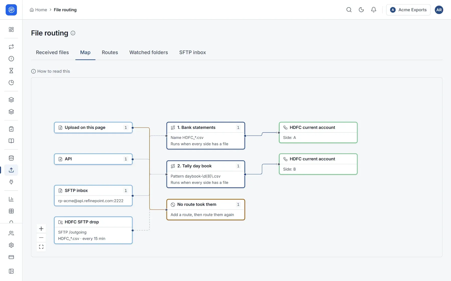The height and width of the screenshot is (281, 451).
Task: Open the pie chart sidebar icon
Action: 11,83
